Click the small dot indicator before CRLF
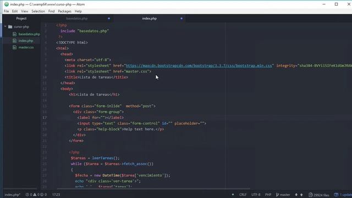The height and width of the screenshot is (198, 352). coord(233,194)
